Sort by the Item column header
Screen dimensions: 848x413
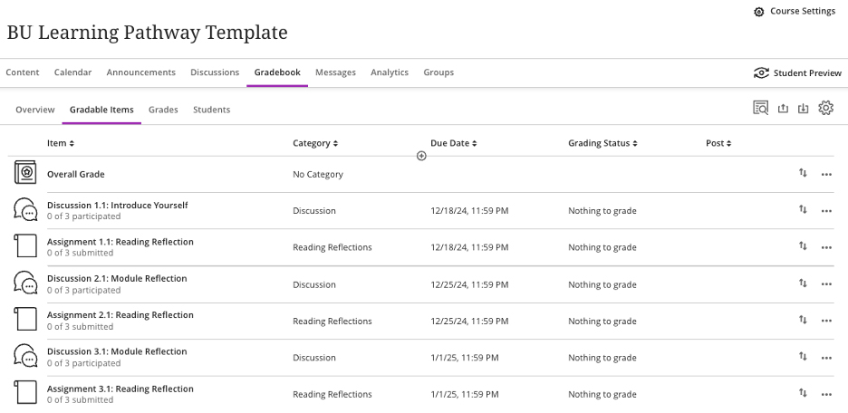[x=61, y=143]
